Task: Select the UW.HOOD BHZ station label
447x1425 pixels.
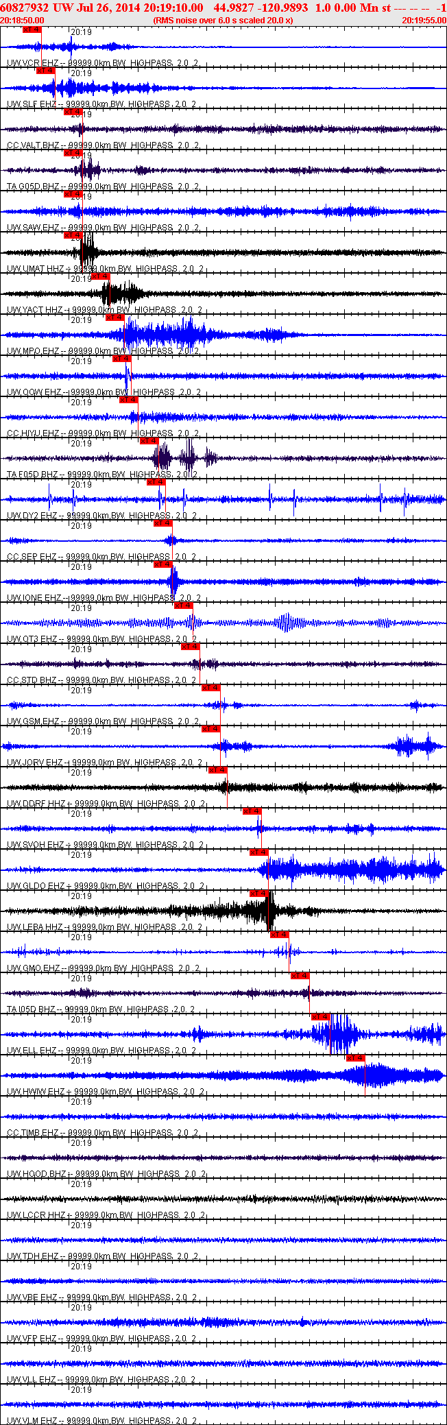Action: click(x=36, y=1174)
